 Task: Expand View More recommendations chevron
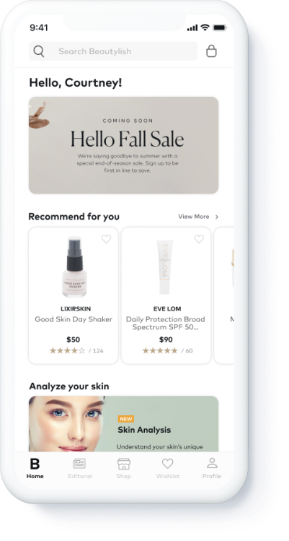[217, 217]
